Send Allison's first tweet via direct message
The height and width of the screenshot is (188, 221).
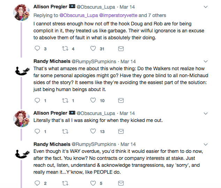(121, 49)
